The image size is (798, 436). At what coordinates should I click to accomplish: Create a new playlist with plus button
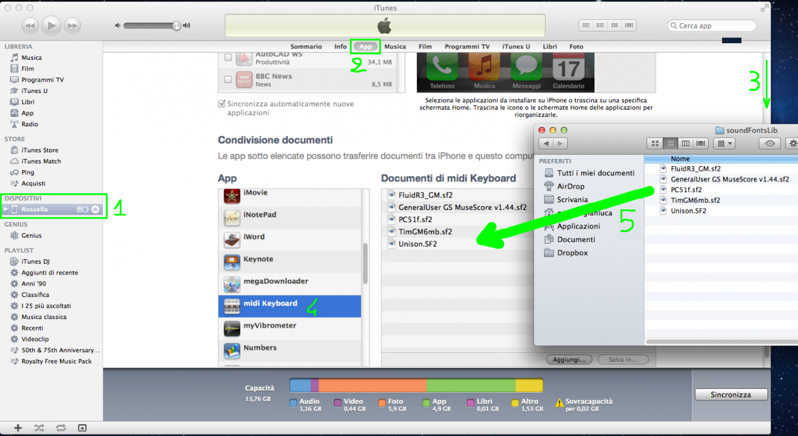pyautogui.click(x=18, y=428)
